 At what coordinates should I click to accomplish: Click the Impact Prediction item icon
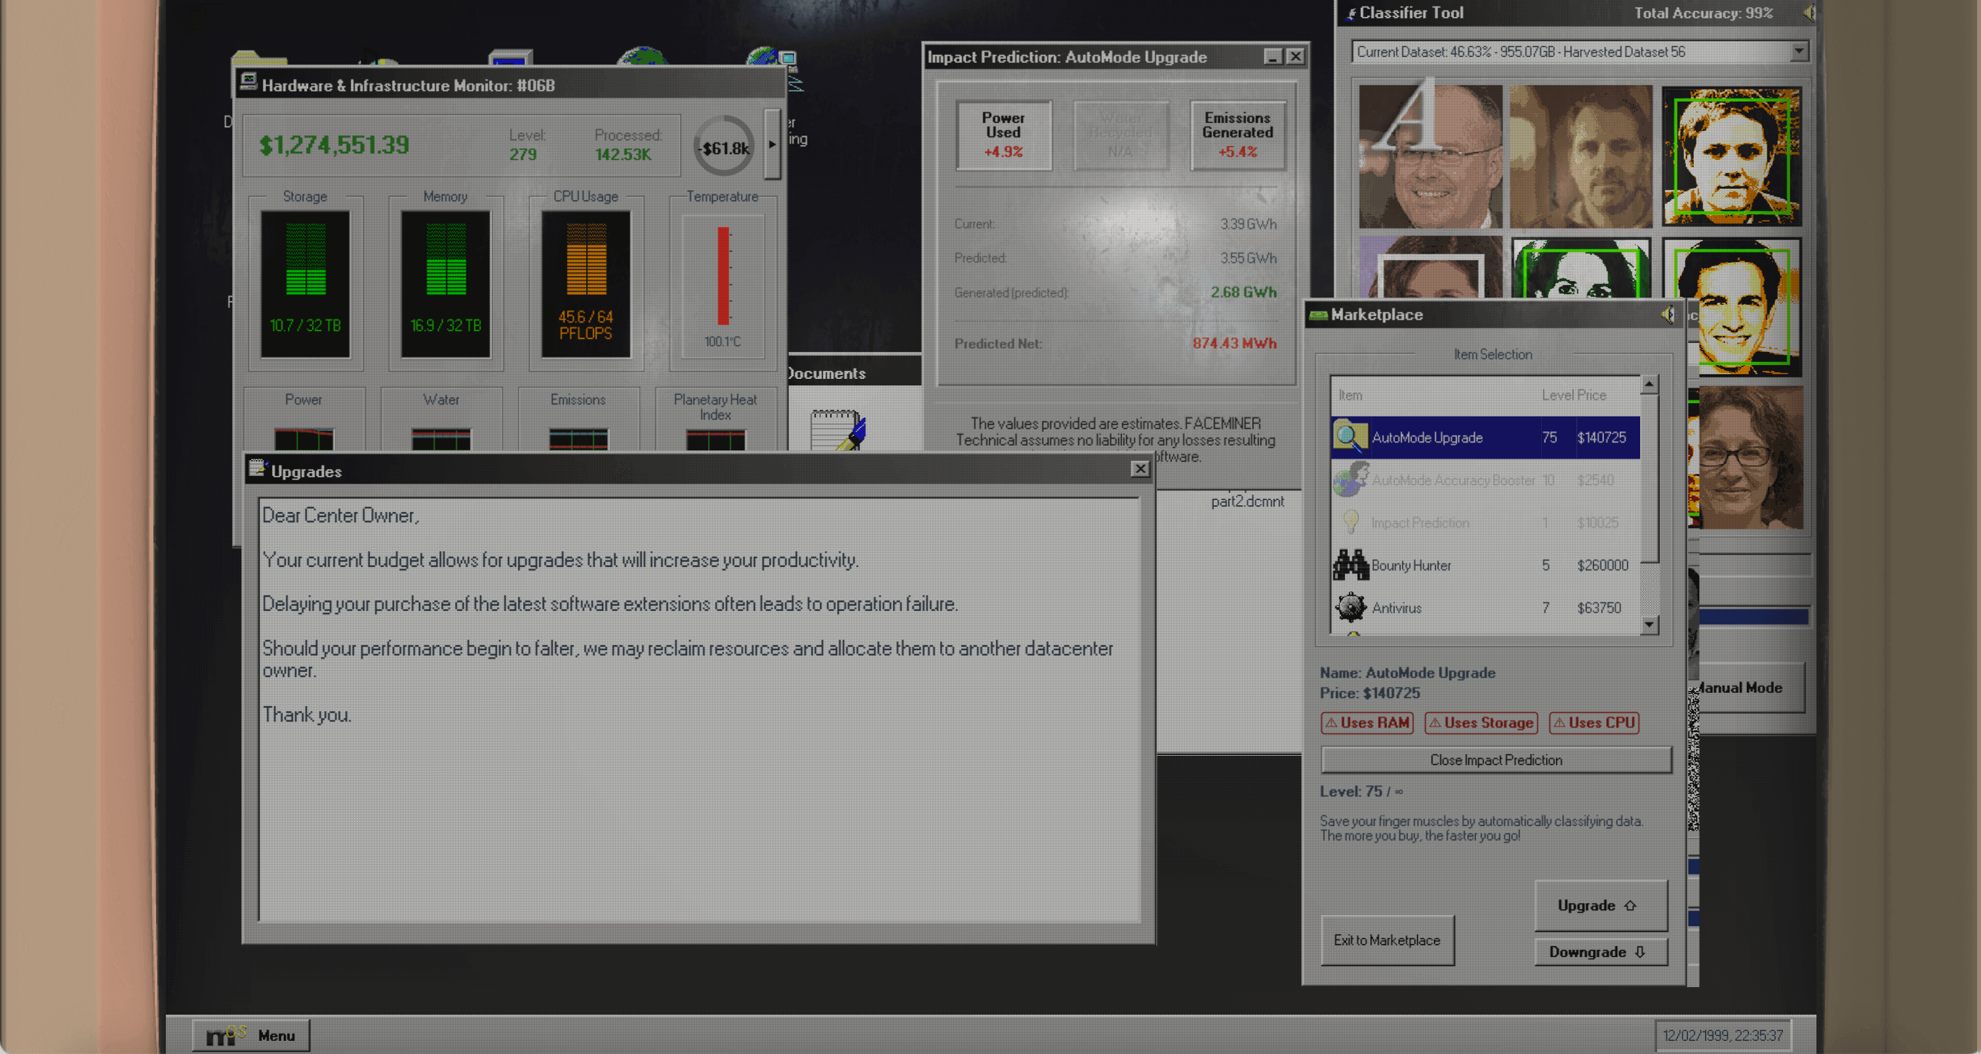click(1351, 522)
